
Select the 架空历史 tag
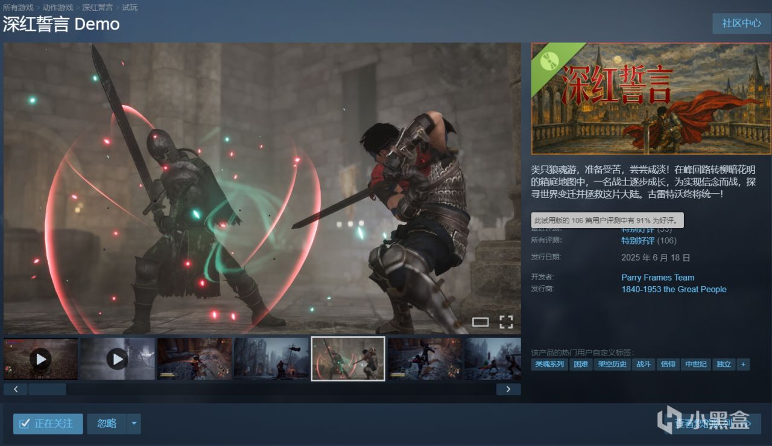pyautogui.click(x=612, y=365)
